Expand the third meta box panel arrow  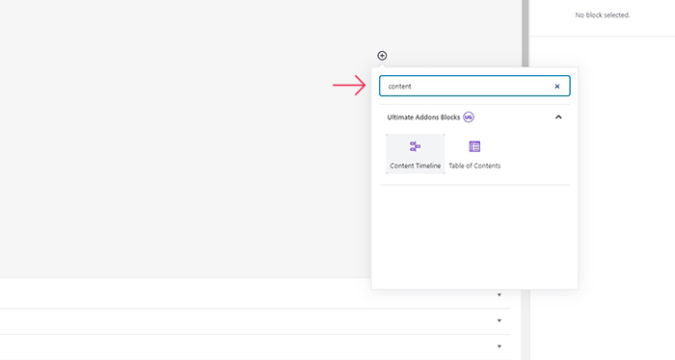[499, 347]
